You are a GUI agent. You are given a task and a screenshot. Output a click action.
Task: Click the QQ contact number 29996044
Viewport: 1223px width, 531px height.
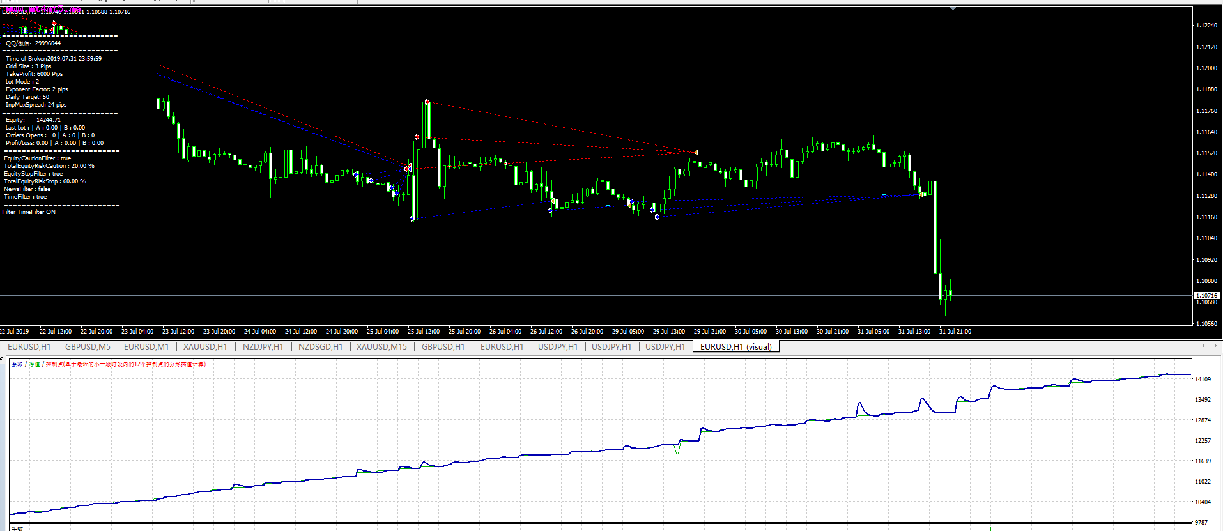click(x=48, y=43)
